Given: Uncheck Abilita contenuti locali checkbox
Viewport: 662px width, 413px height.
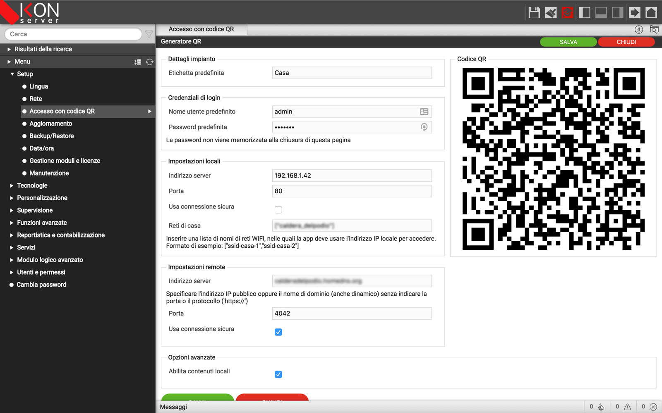Looking at the screenshot, I should (x=278, y=375).
